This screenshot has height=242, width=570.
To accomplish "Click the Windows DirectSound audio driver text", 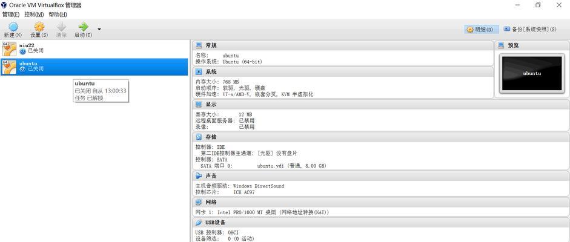I will coord(259,186).
